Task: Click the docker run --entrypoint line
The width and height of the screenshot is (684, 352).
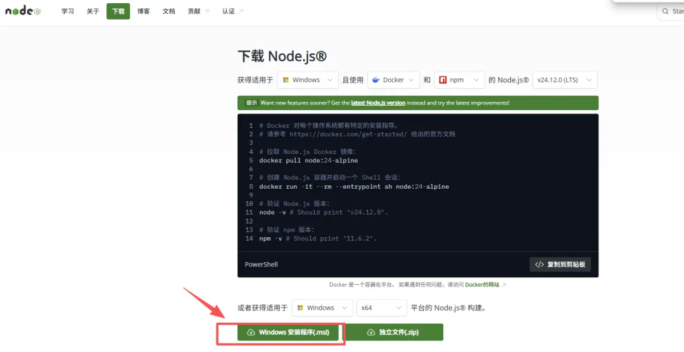Action: click(x=354, y=187)
